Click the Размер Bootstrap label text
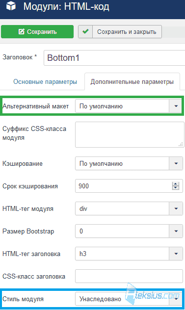This screenshot has width=185, height=310. tap(28, 232)
